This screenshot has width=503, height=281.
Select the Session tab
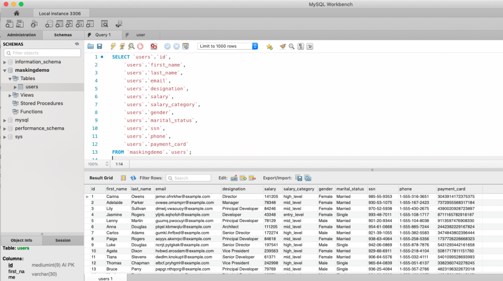click(63, 240)
